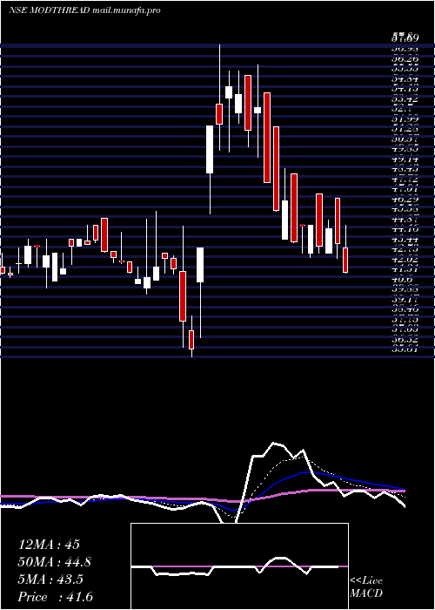This screenshot has width=435, height=610.
Task: Click the 46.29 price axis label
Action: 405,200
